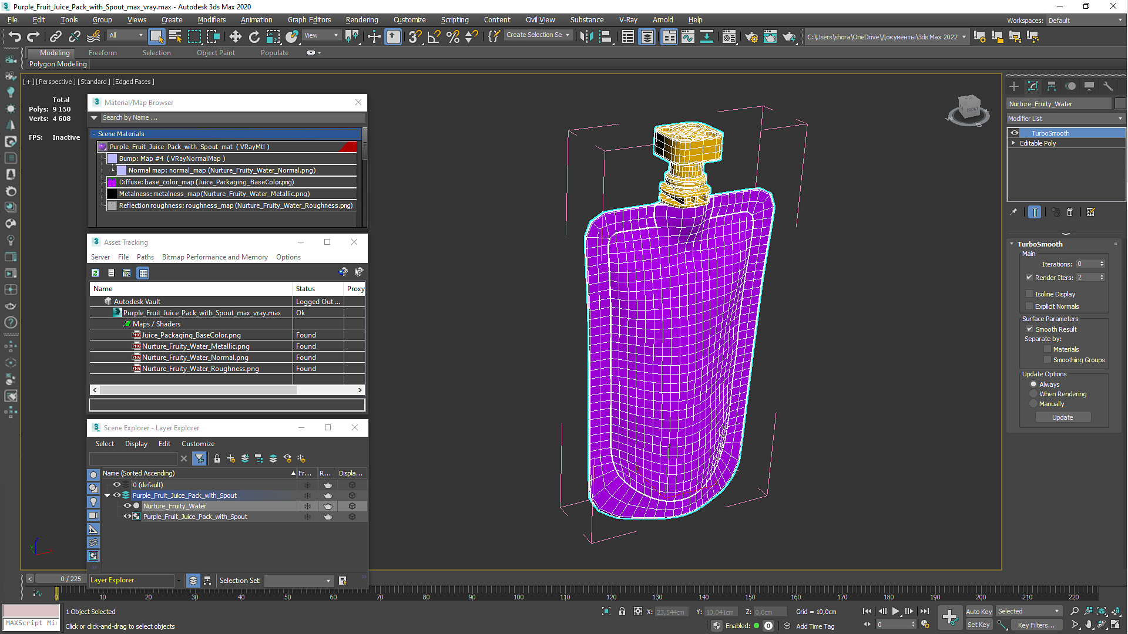
Task: Open the Utilities tab wrench icon
Action: (1108, 86)
